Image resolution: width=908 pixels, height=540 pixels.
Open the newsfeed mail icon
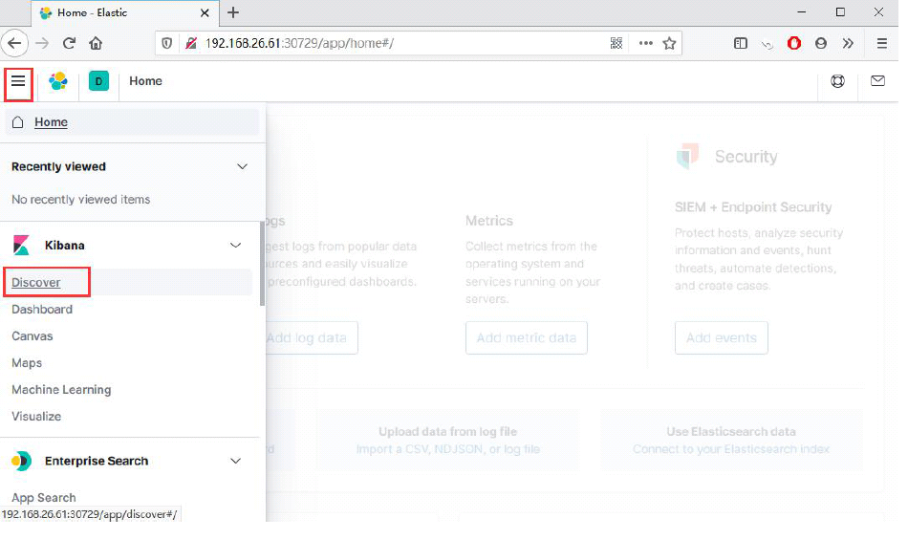(877, 81)
